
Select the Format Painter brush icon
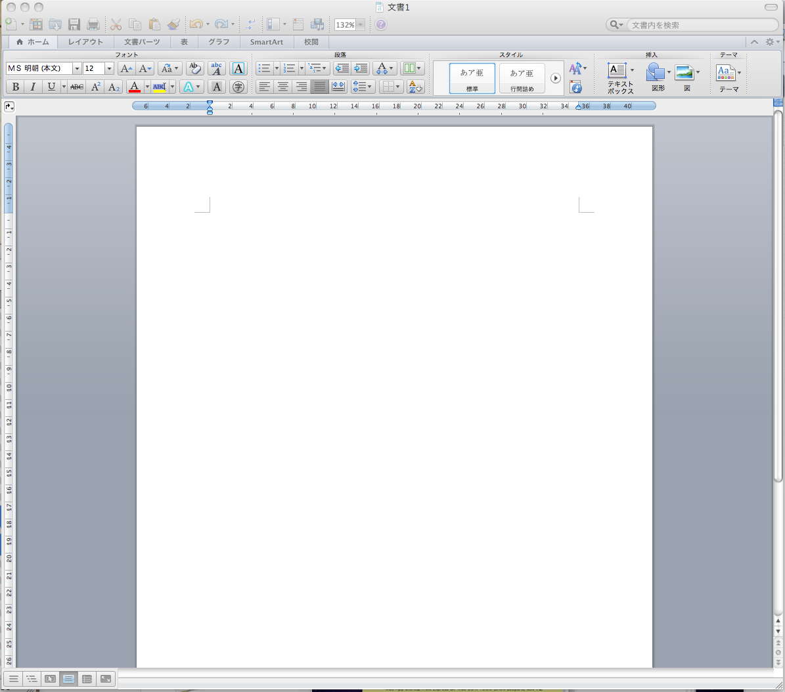[173, 25]
